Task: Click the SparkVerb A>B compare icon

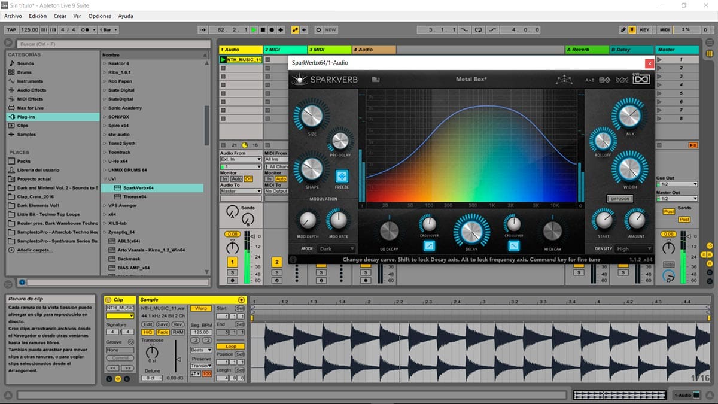Action: click(x=590, y=80)
